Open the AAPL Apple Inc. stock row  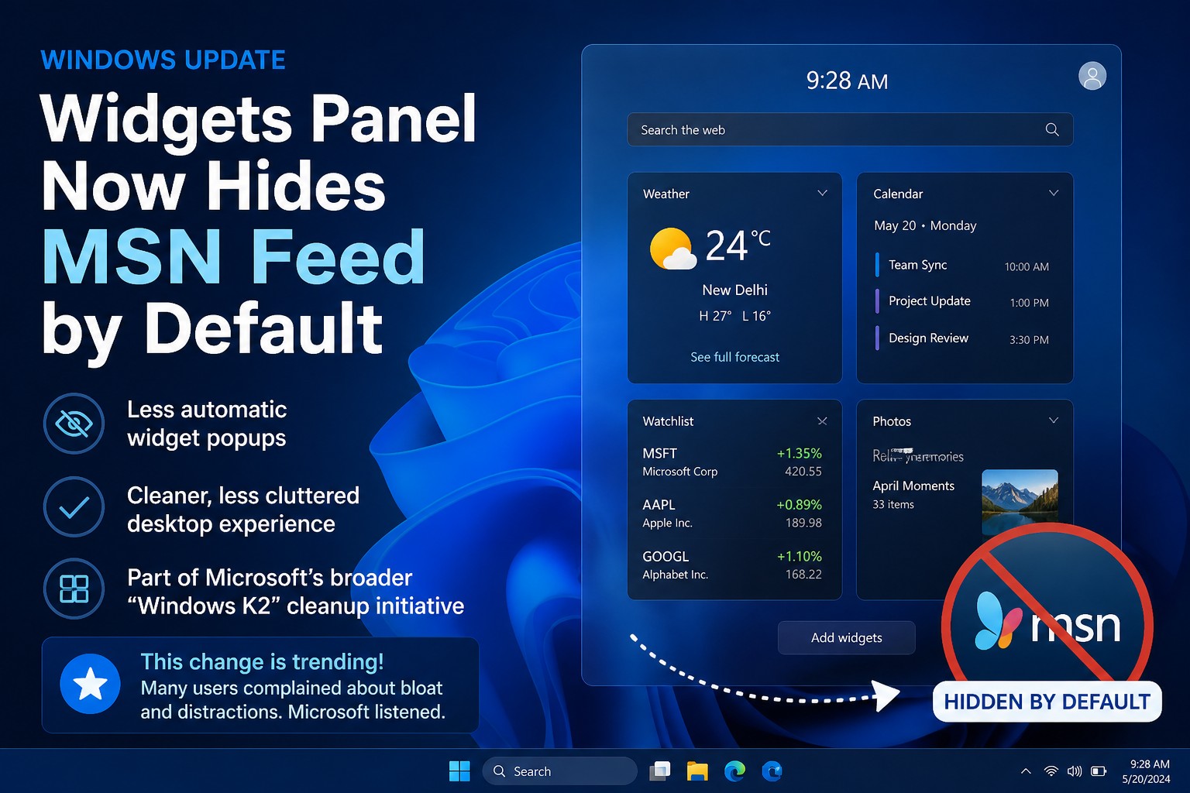tap(732, 513)
